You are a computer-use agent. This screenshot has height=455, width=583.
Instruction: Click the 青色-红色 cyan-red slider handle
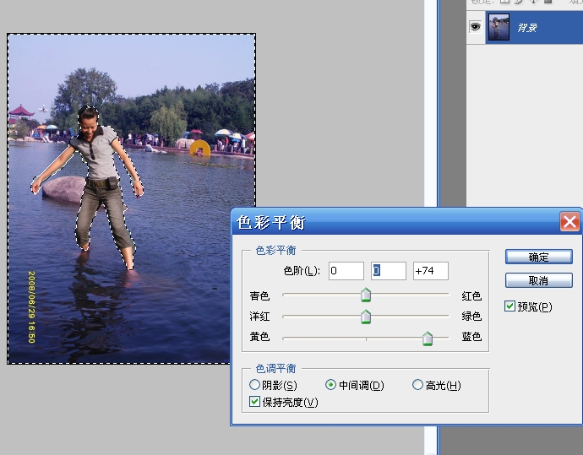(x=366, y=295)
